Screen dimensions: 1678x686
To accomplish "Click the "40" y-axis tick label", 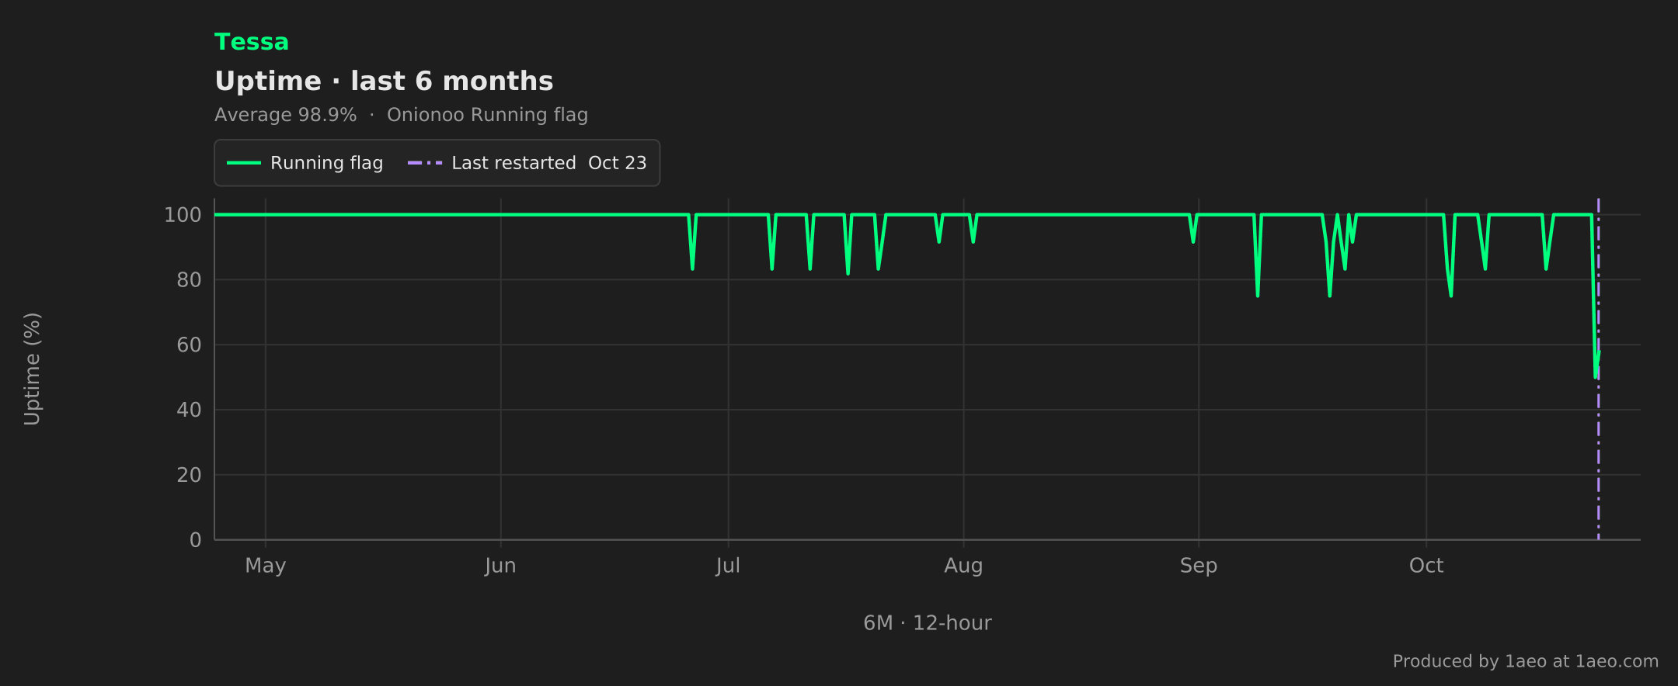I will point(189,410).
